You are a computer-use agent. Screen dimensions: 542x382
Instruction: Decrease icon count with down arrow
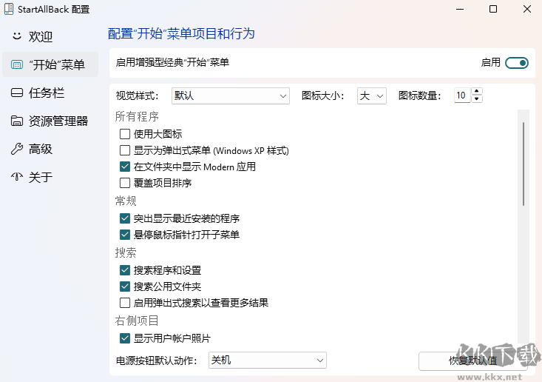coord(477,99)
